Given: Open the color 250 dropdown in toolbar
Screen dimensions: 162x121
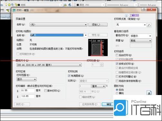Looking at the screenshot, I should (91, 5).
